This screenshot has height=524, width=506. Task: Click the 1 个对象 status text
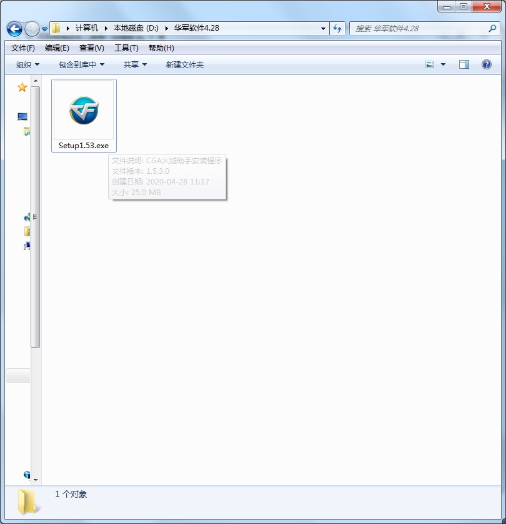click(x=71, y=494)
